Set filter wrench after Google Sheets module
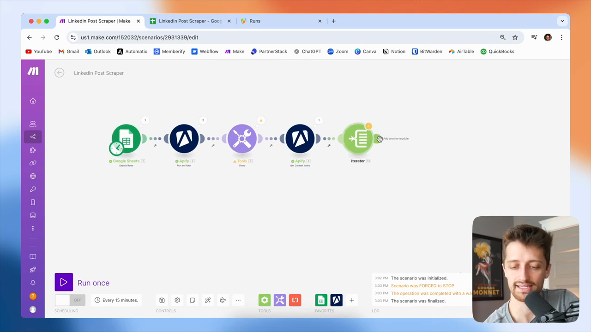 pyautogui.click(x=155, y=145)
